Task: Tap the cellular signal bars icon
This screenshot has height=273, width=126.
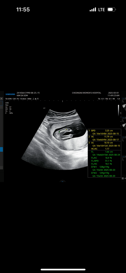Action: [x=93, y=10]
